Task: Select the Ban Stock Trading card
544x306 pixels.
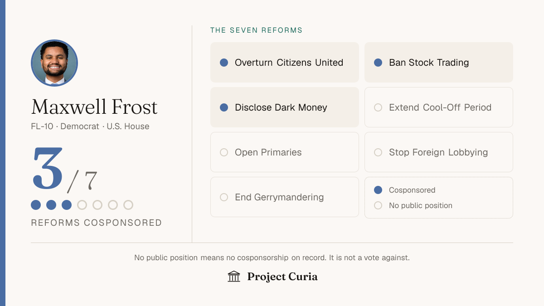Action: (x=439, y=63)
